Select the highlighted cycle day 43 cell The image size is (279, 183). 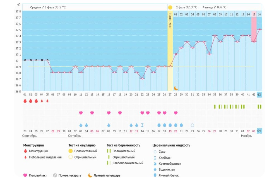[x=259, y=95]
